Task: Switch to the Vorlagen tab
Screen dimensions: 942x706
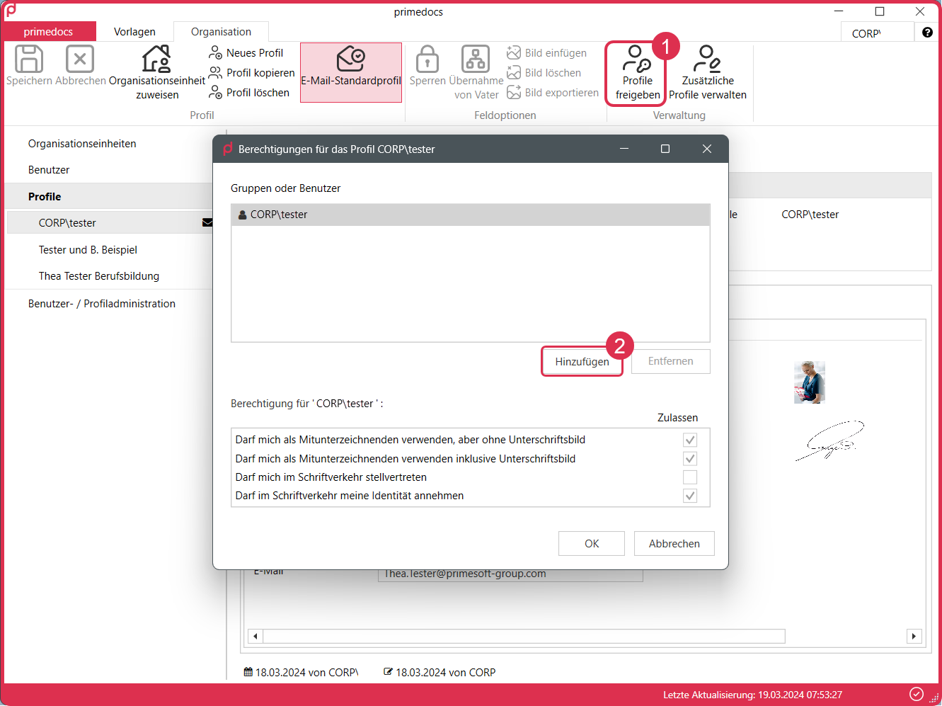Action: [x=134, y=32]
